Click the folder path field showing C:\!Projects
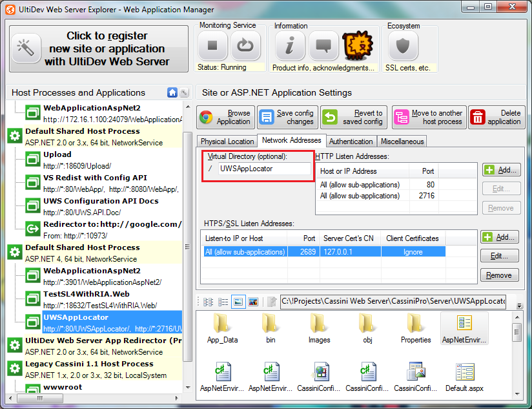 click(x=393, y=301)
